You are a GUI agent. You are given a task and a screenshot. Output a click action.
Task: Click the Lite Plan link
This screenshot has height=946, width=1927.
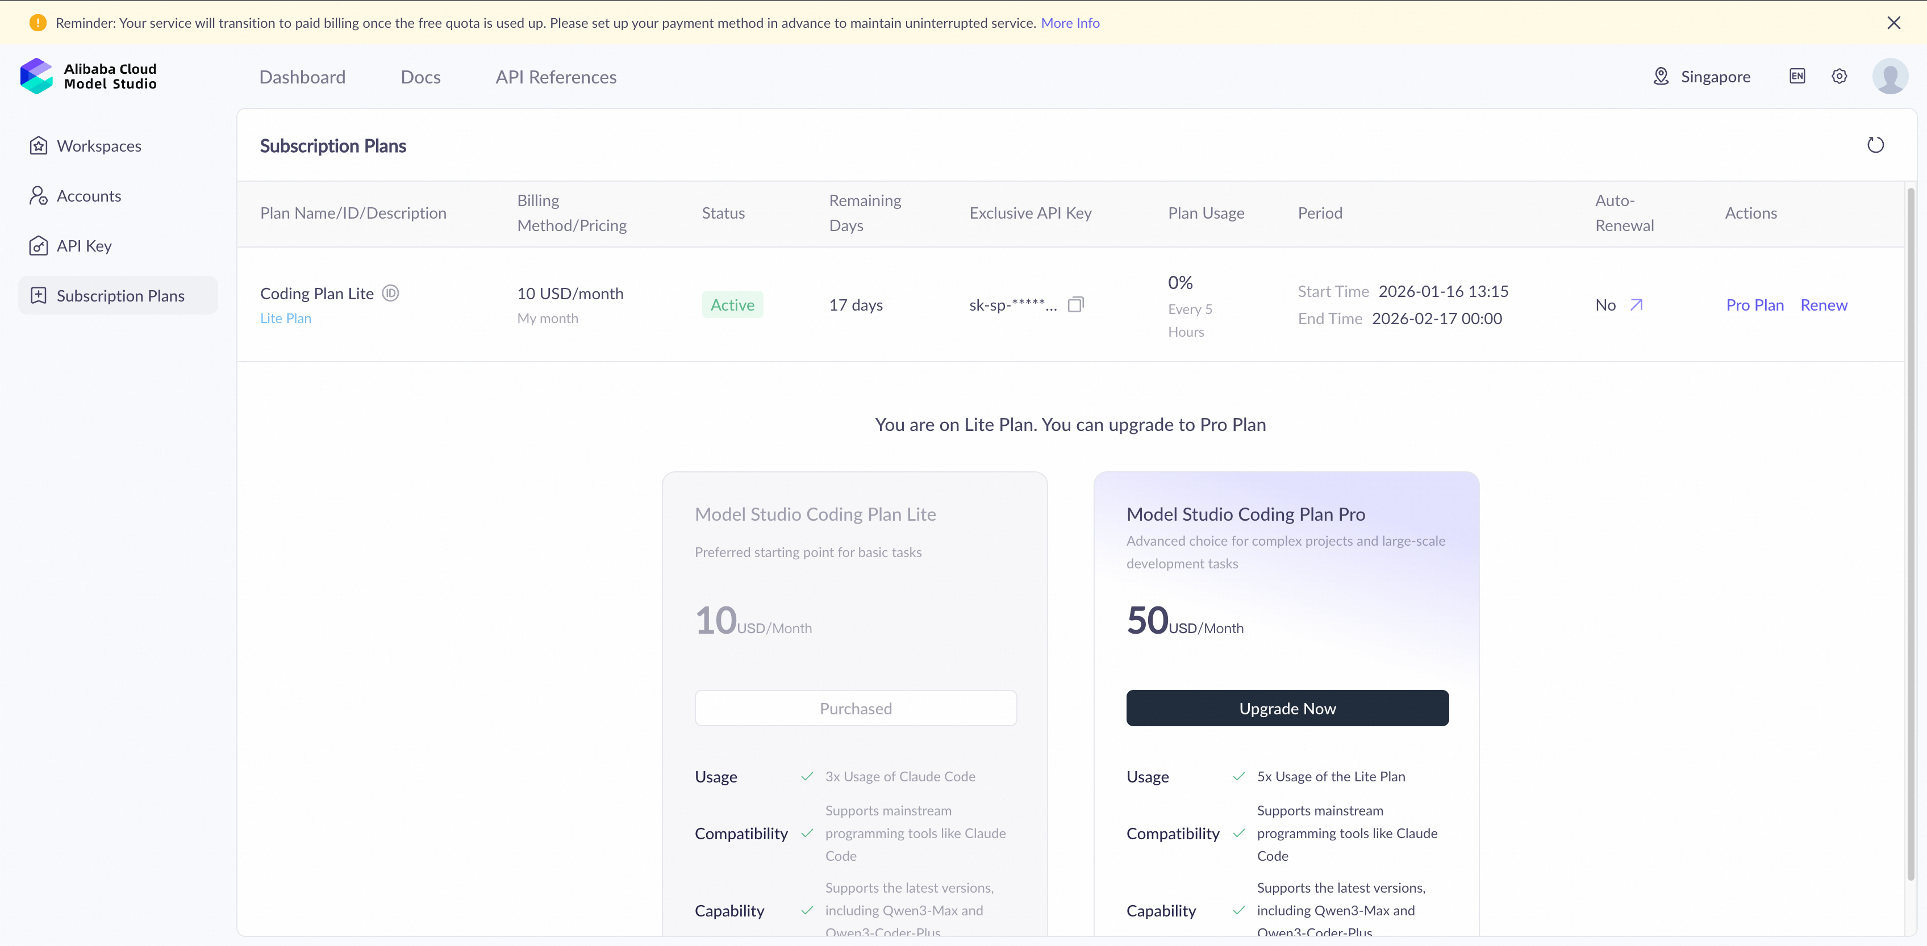(286, 319)
